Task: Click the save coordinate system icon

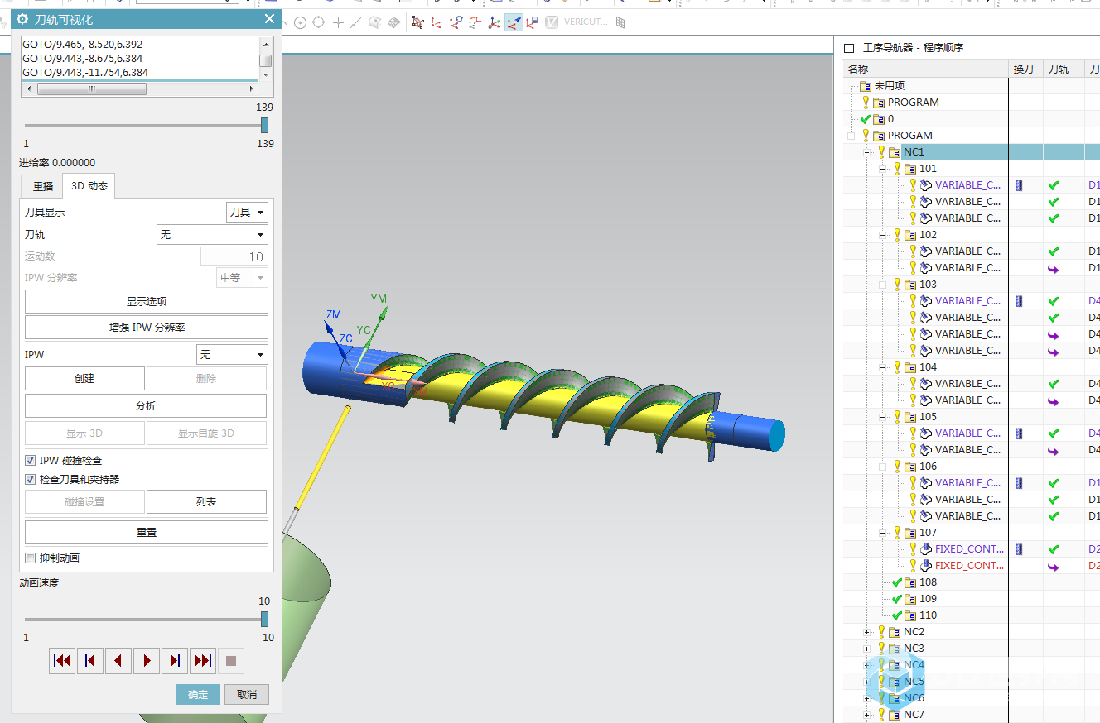Action: 532,22
